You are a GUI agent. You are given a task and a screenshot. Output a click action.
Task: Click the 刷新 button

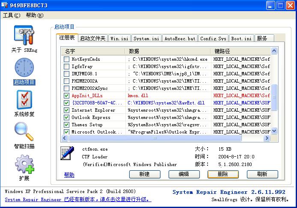pyautogui.click(x=262, y=174)
